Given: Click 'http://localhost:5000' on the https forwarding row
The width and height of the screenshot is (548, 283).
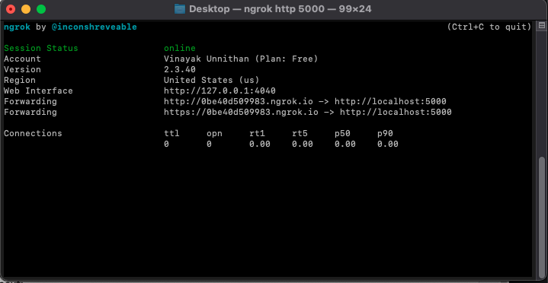Looking at the screenshot, I should (x=396, y=112).
